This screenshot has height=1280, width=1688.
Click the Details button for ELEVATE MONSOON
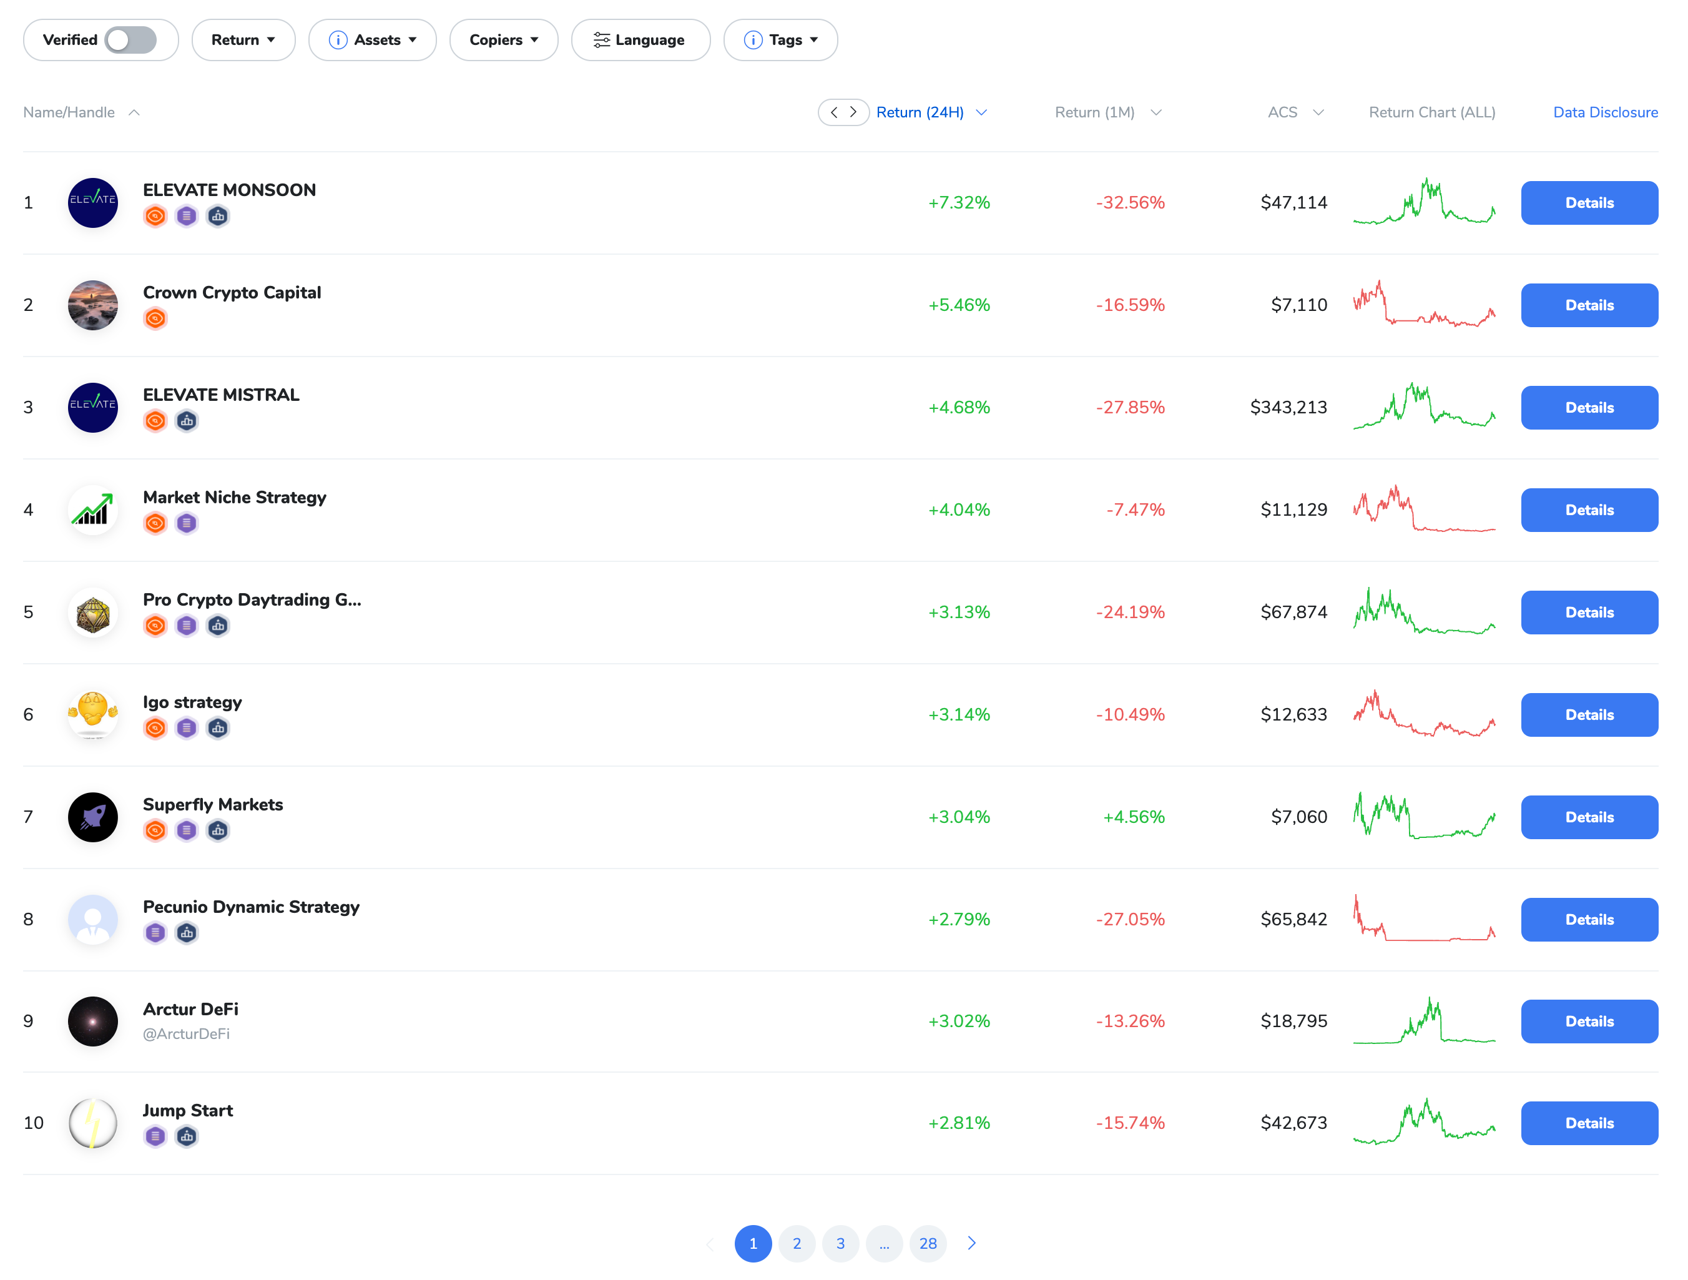(x=1589, y=202)
